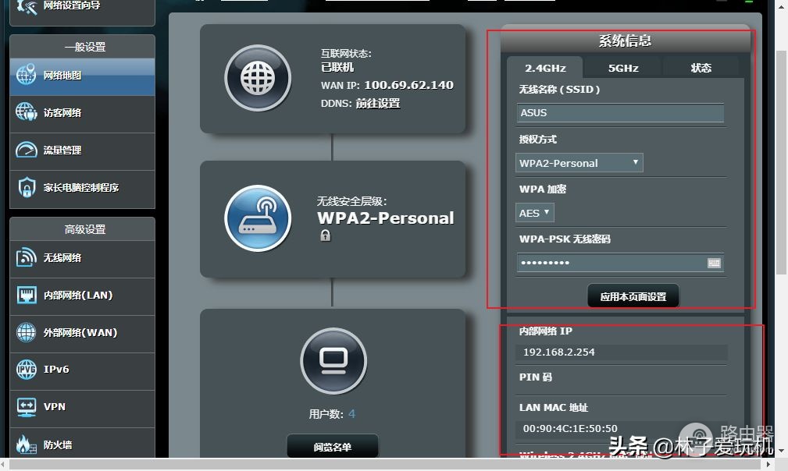Select 网络地图 menu item
Screen dimensions: 788x471
(83, 76)
